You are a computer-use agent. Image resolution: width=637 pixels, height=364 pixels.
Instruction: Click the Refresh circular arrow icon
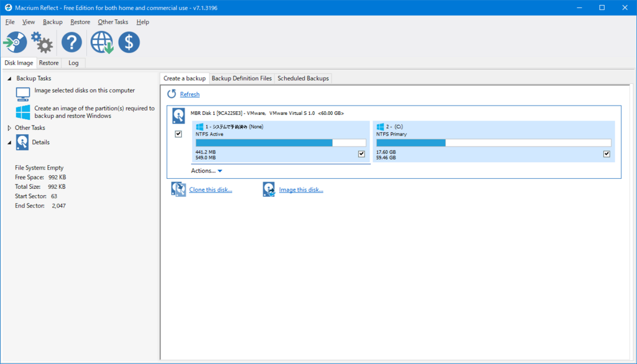(x=172, y=94)
